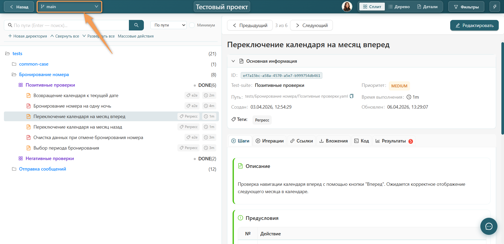Click the right panel vertical scrollbar
The height and width of the screenshot is (244, 504).
tap(502, 88)
